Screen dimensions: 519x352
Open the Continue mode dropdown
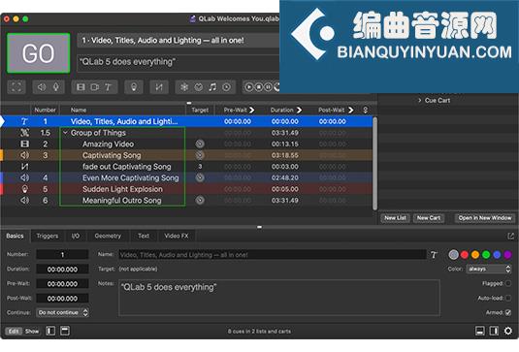pos(62,312)
